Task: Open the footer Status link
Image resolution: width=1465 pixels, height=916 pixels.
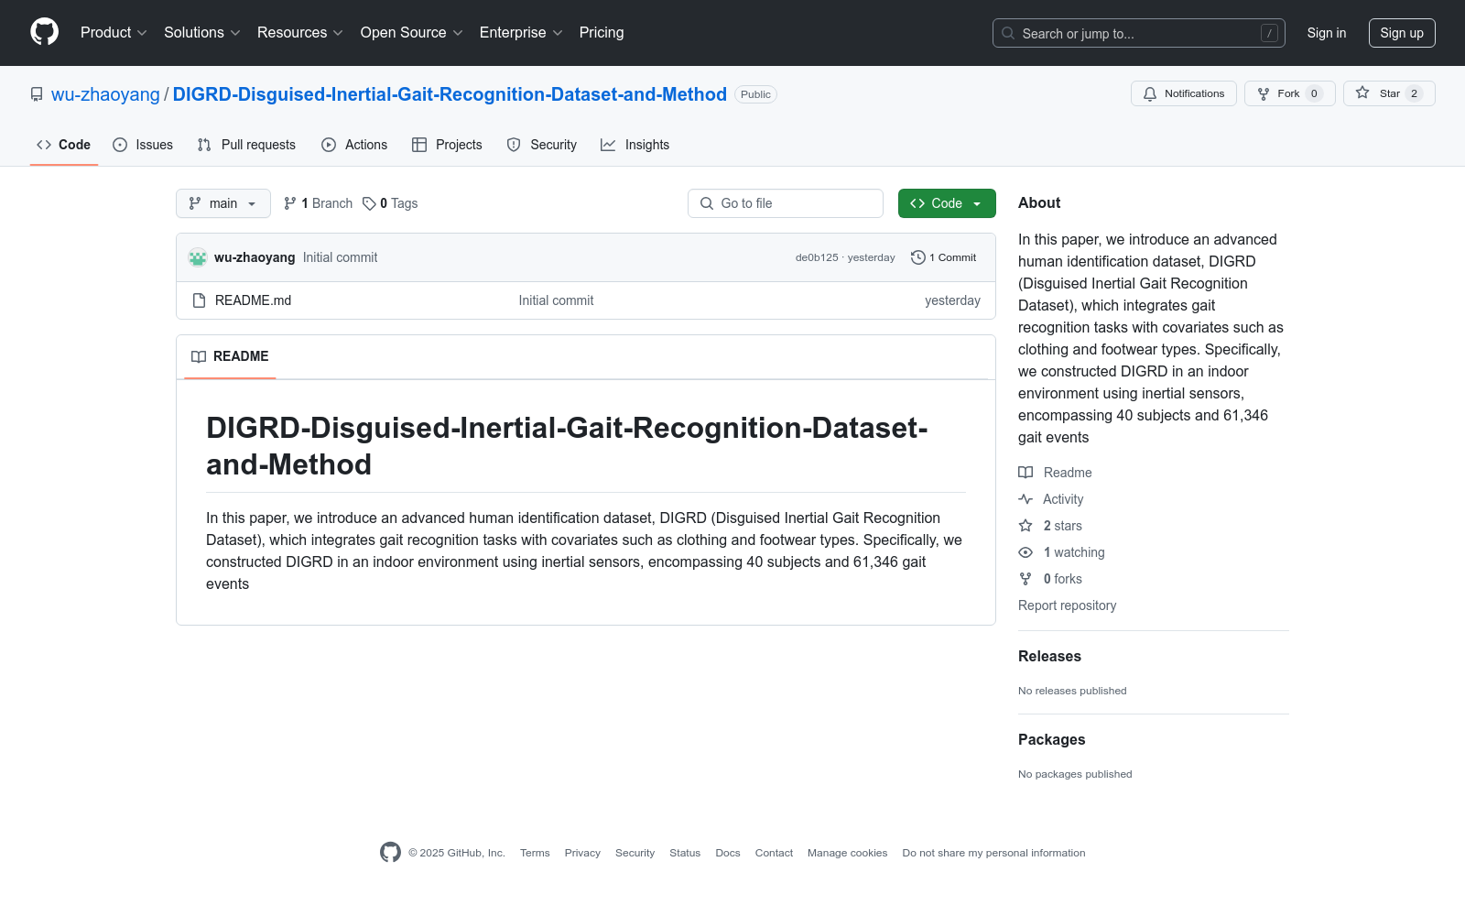Action: [x=685, y=853]
